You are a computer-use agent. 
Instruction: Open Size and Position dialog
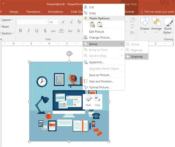pyautogui.click(x=104, y=81)
